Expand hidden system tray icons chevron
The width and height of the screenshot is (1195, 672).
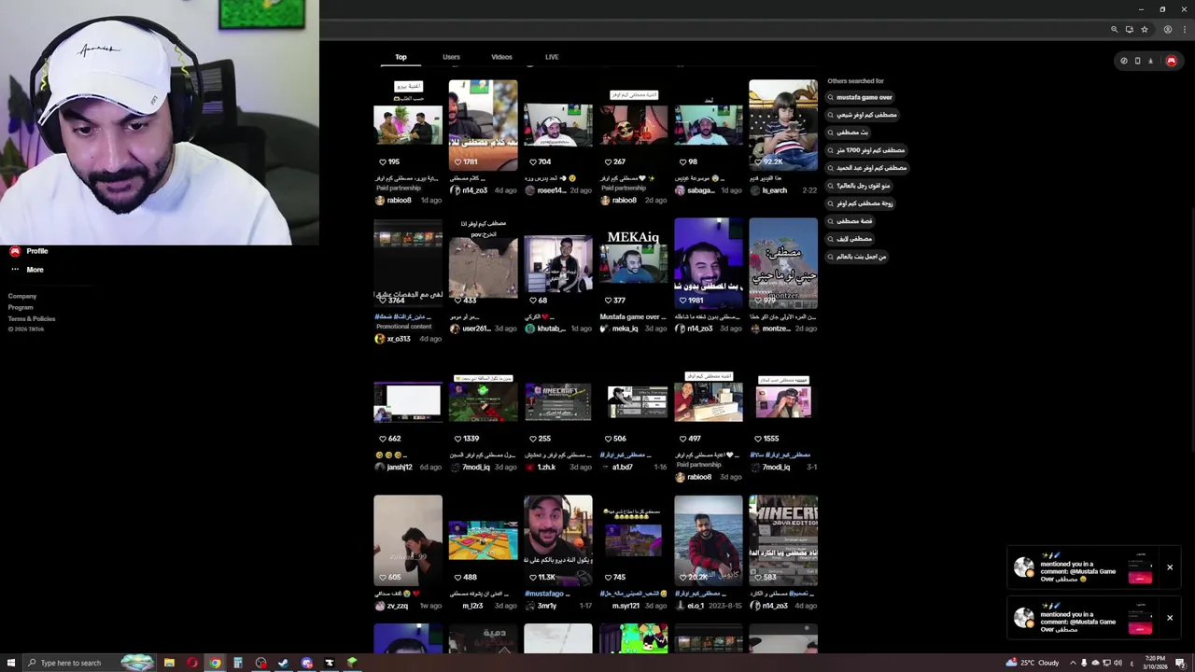point(1073,663)
